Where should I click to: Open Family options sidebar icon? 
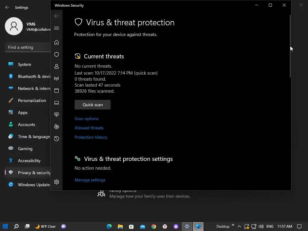(56, 127)
